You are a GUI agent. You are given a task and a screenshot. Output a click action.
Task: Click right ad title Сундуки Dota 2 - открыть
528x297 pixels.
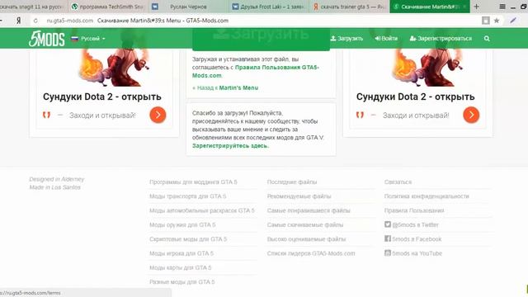[416, 97]
